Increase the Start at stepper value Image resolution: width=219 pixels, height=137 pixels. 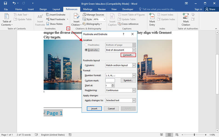113,85
